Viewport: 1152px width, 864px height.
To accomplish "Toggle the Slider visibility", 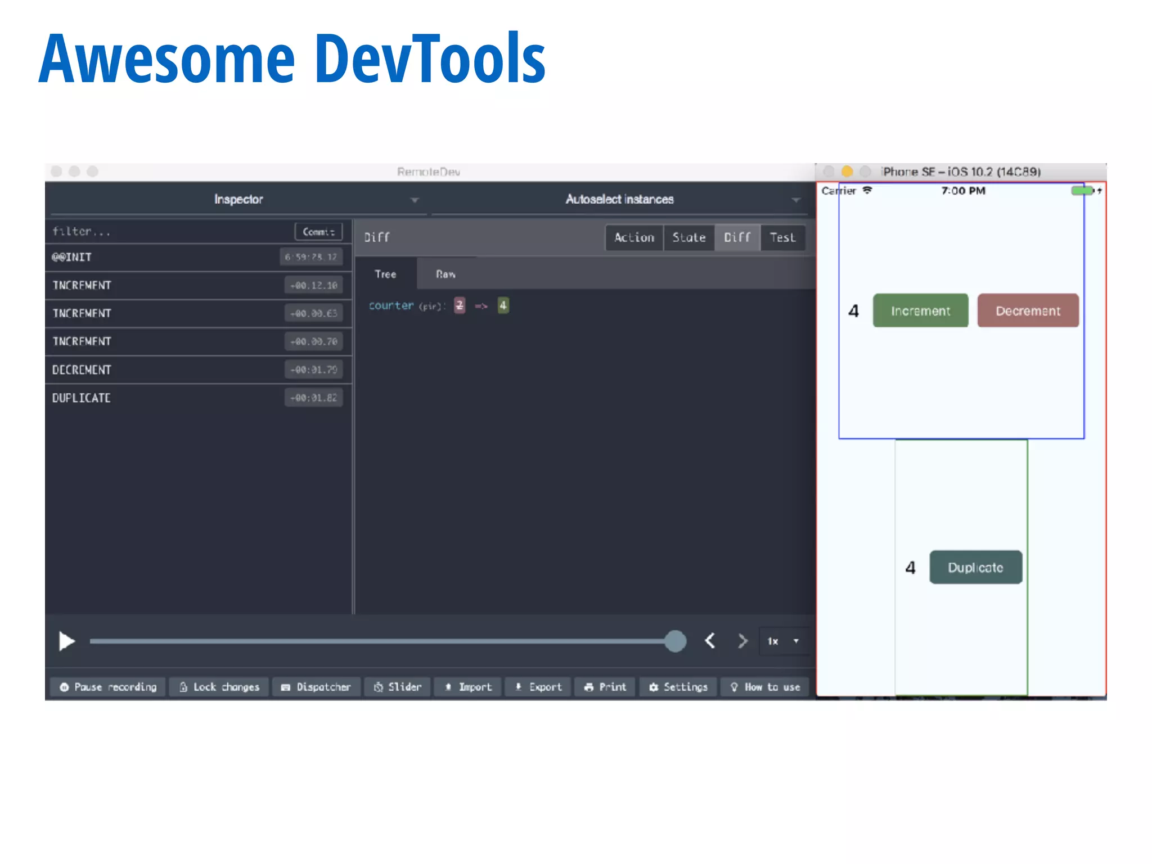I will (x=397, y=687).
